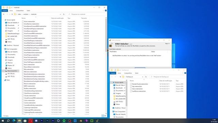Image resolution: width=218 pixels, height=123 pixels.
Task: Open Spotify from the taskbar
Action: coord(64,121)
